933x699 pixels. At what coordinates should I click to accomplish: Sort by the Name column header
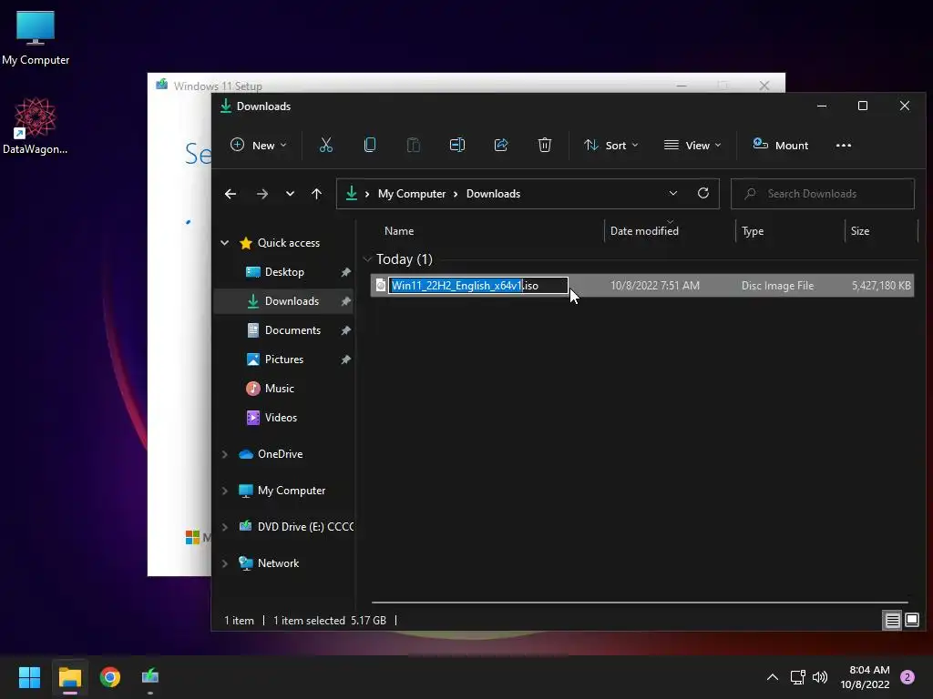[399, 231]
